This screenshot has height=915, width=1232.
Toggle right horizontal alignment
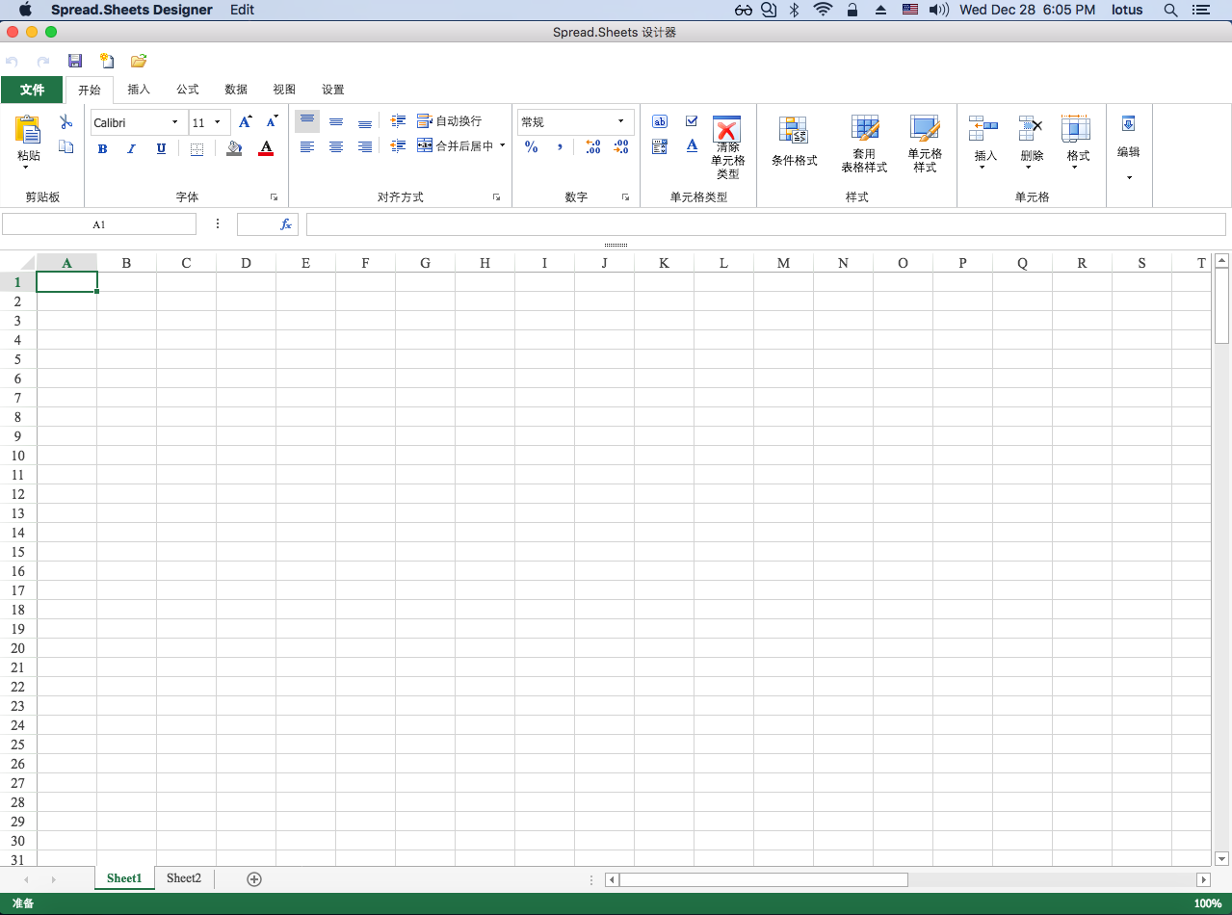click(365, 146)
